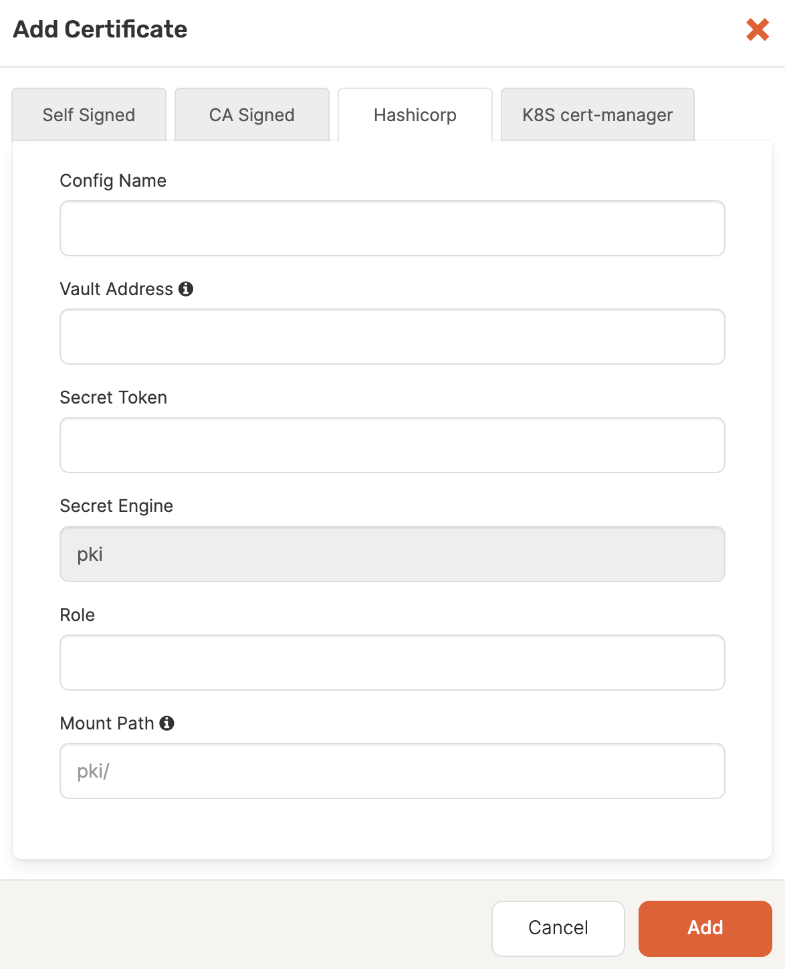Click the Secret Token input field
The image size is (785, 969).
click(392, 445)
